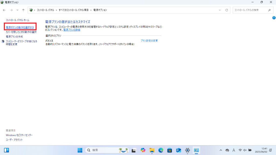
Task: Click 電源プランの作成 in the sidebar
Action: click(x=14, y=37)
